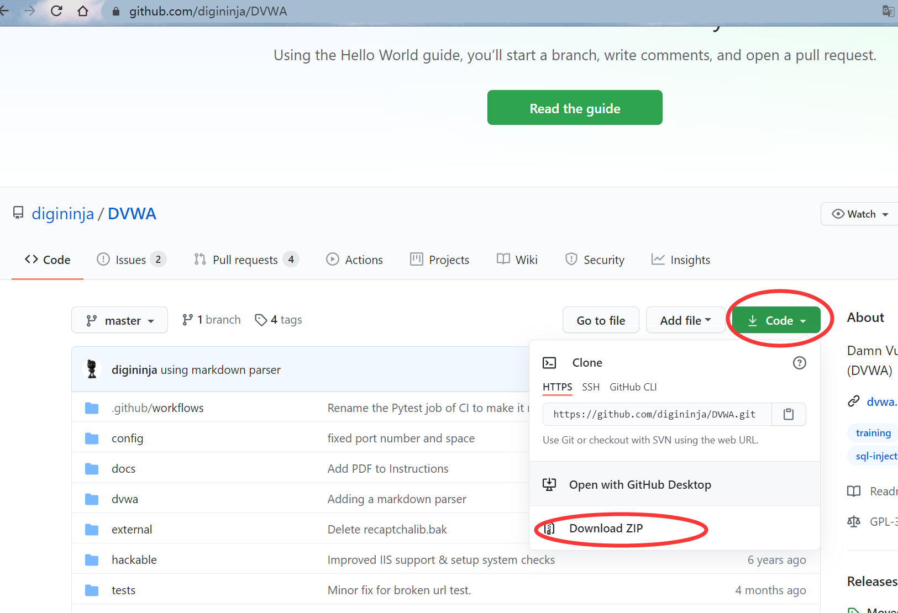Open the Actions tab
The height and width of the screenshot is (613, 898).
pos(354,260)
